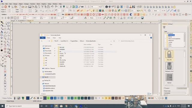Click the minus remove color icon
Image resolution: width=192 pixels, height=108 pixels.
(41, 98)
